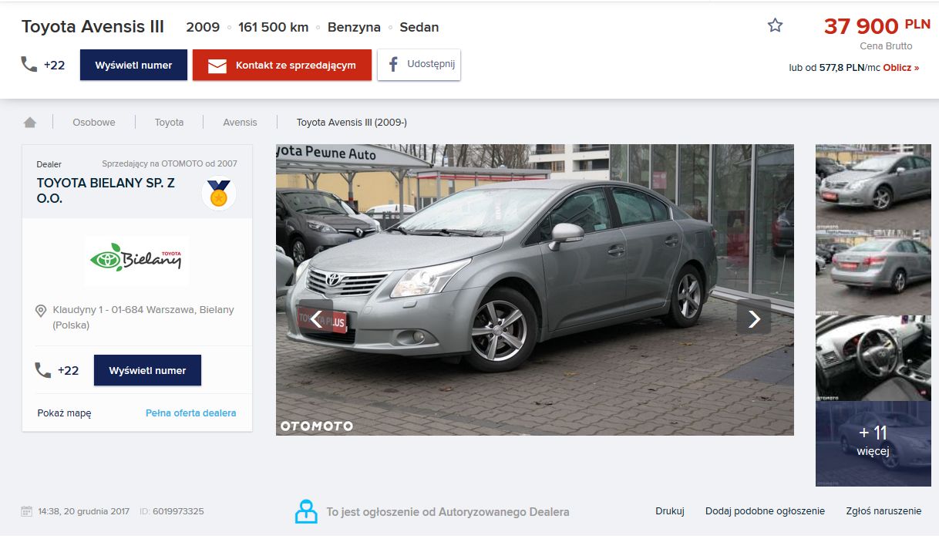Click the main car photo

pyautogui.click(x=535, y=290)
